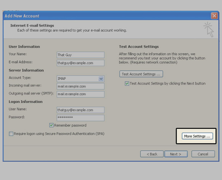The height and width of the screenshot is (180, 222).
Task: Click the Outgoing mail server (SMTP) field
Action: point(80,94)
